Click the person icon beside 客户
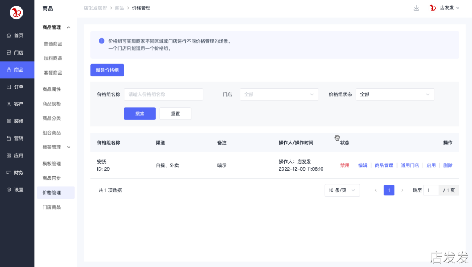Viewport: 472px width, 267px height. coord(9,104)
